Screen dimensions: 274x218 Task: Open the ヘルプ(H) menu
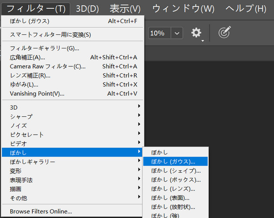[246, 9]
